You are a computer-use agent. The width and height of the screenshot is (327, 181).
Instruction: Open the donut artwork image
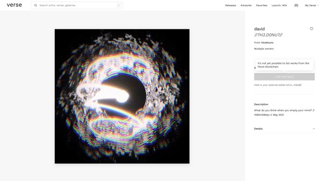(x=122, y=96)
